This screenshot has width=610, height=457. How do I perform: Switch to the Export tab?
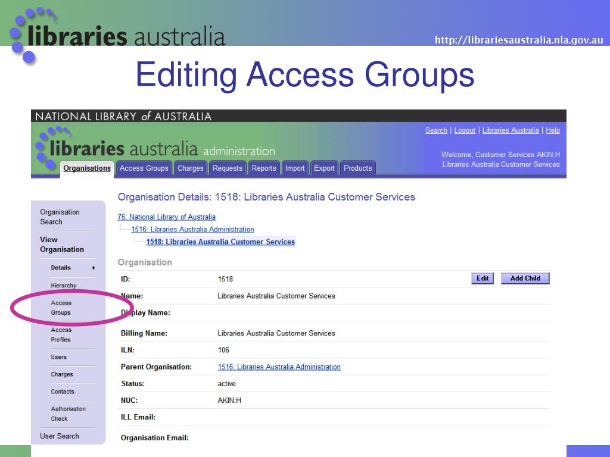coord(324,168)
